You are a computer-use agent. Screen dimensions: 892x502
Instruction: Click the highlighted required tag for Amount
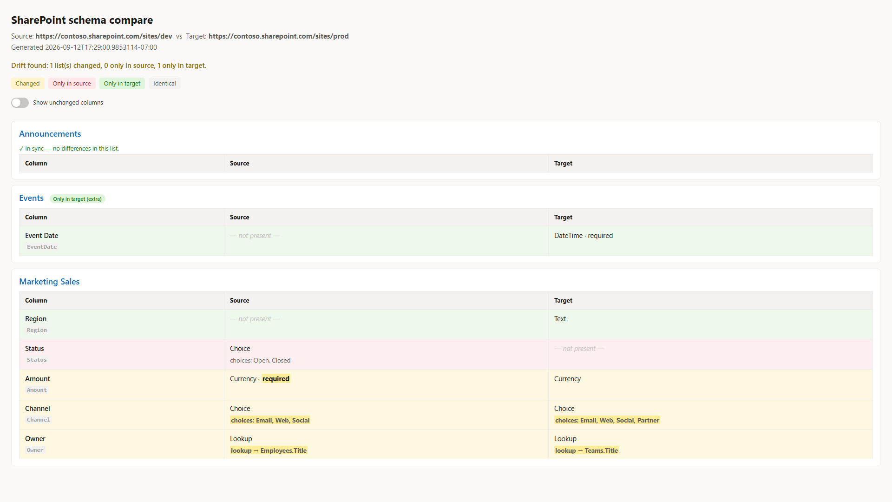click(276, 379)
